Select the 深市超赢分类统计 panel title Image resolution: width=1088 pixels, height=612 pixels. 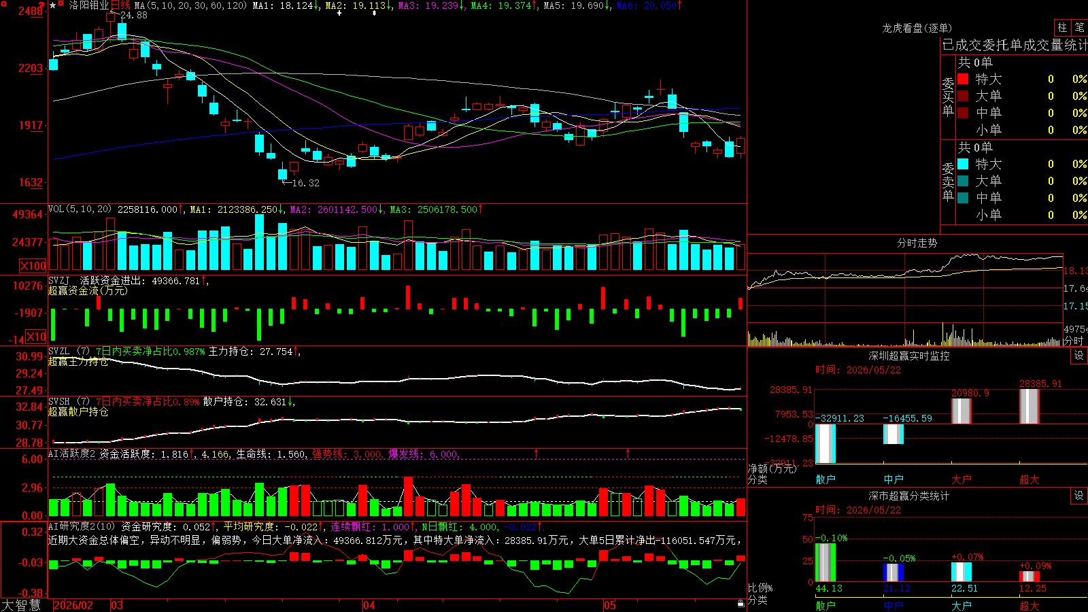(x=909, y=496)
